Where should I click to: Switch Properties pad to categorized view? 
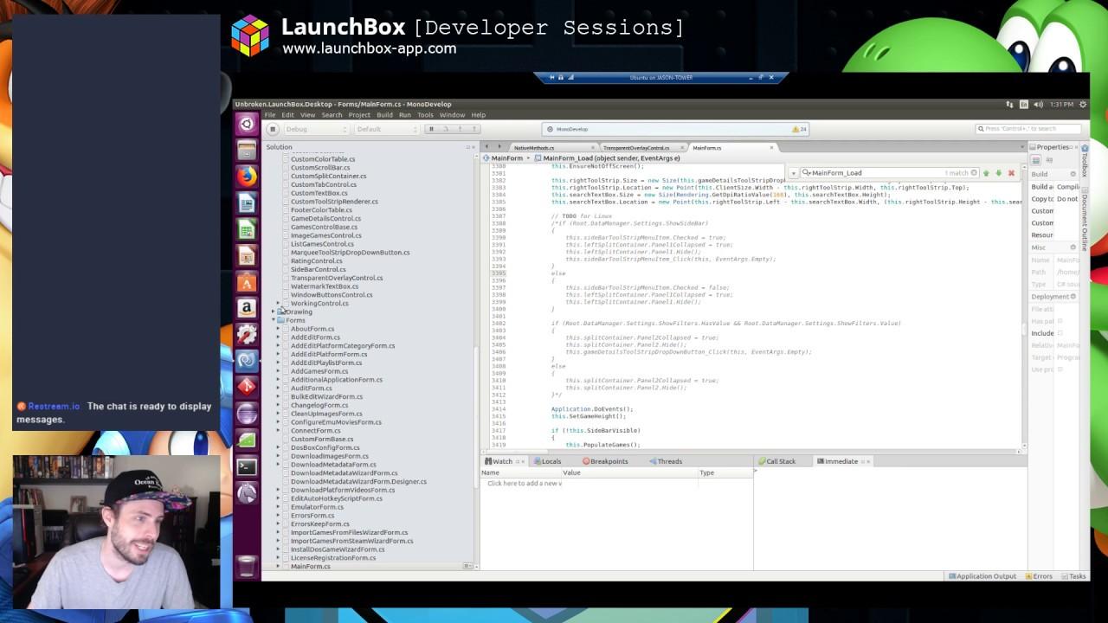(1036, 160)
